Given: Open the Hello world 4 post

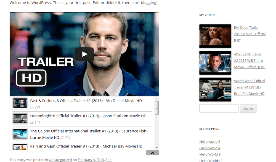Looking at the screenshot, I should (210, 148).
